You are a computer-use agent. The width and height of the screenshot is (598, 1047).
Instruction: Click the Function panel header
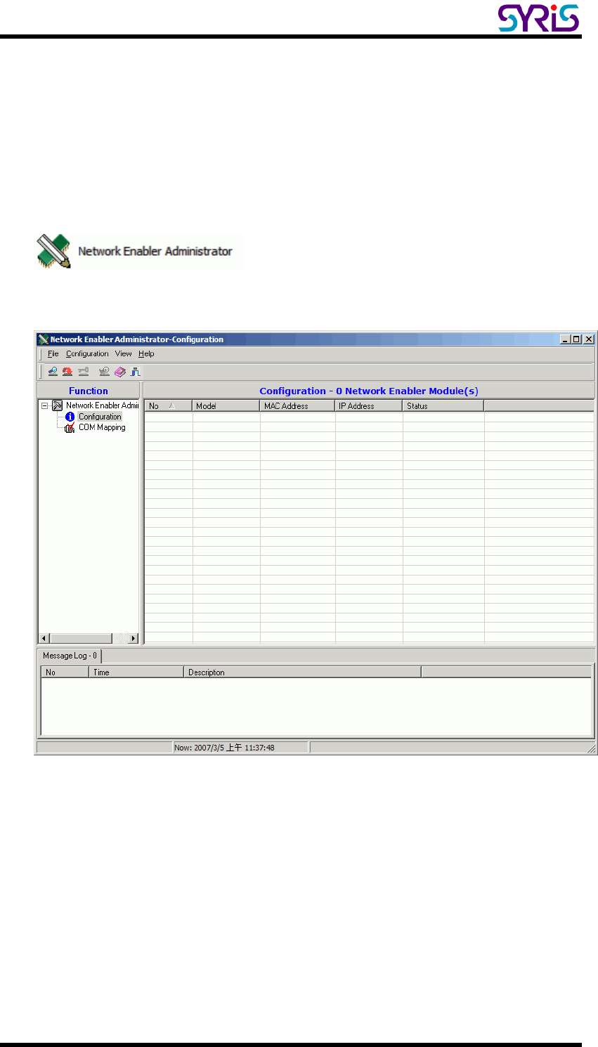pos(89,391)
